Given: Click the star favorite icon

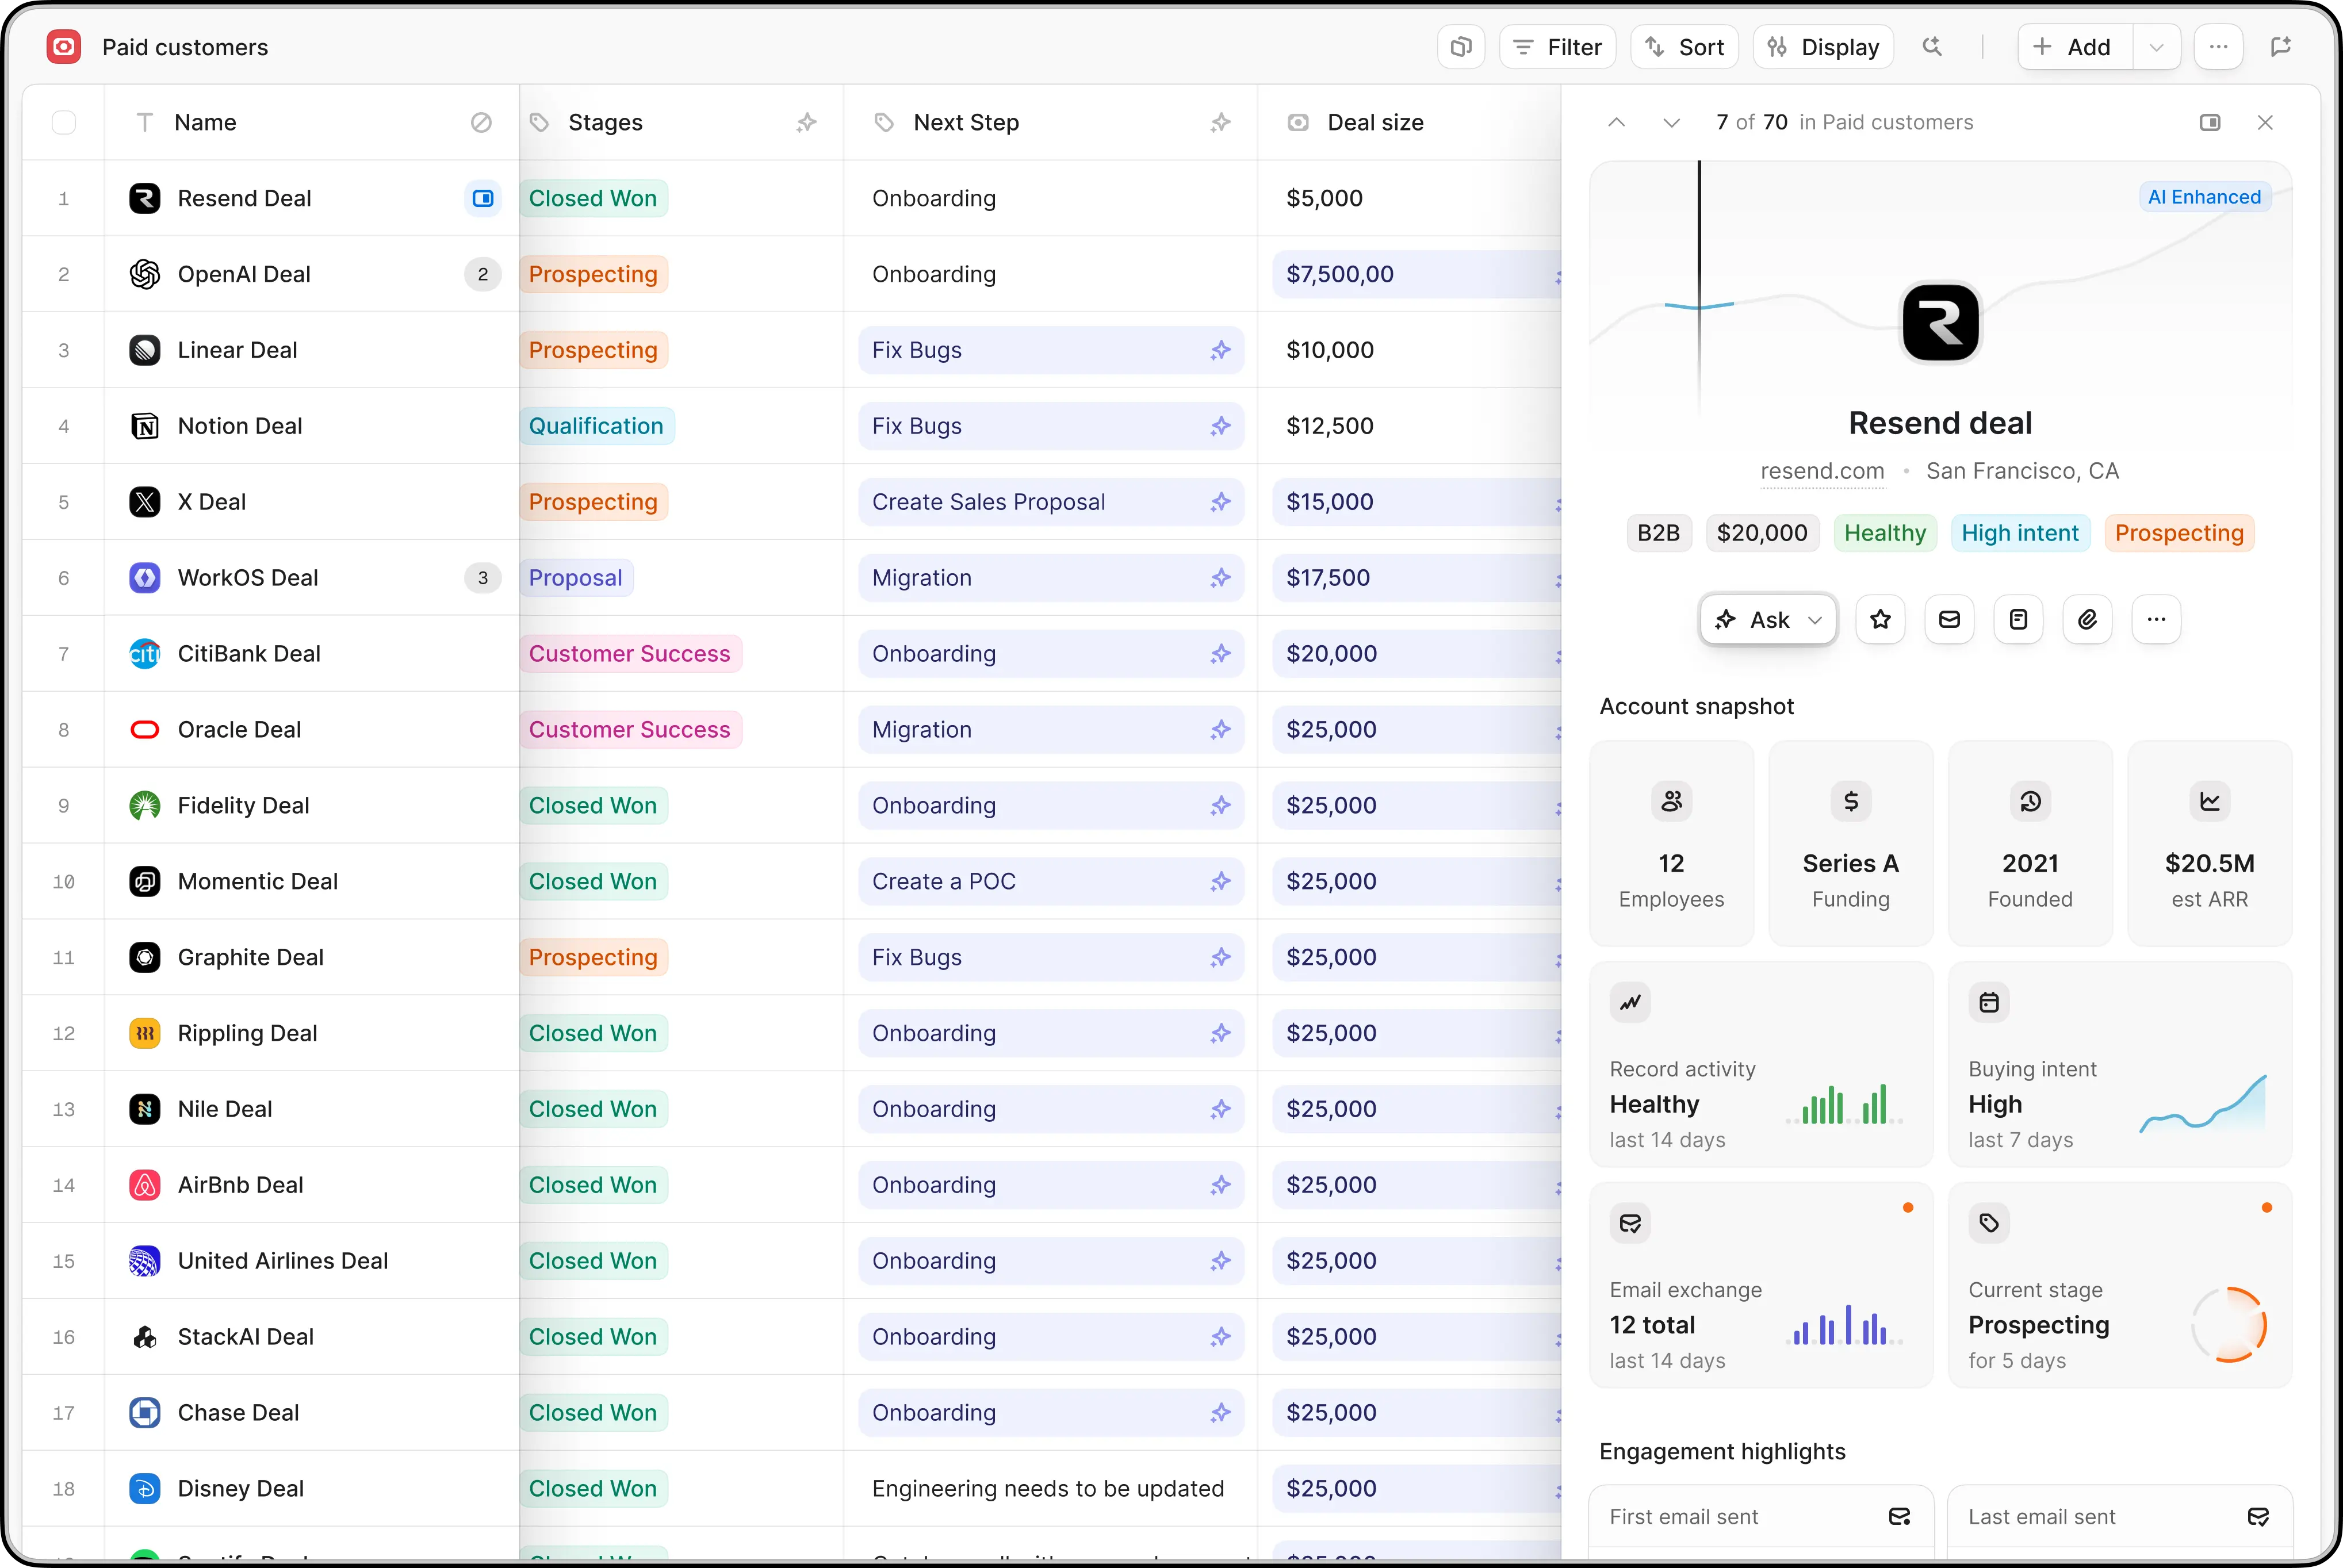Looking at the screenshot, I should (1880, 620).
